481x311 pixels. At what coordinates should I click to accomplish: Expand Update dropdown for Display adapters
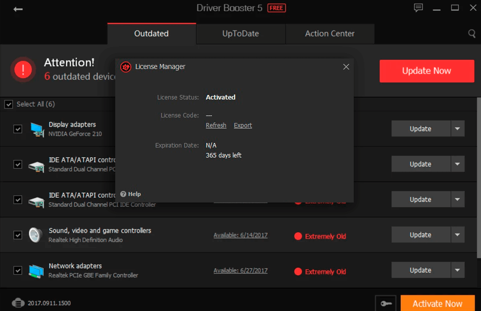457,128
